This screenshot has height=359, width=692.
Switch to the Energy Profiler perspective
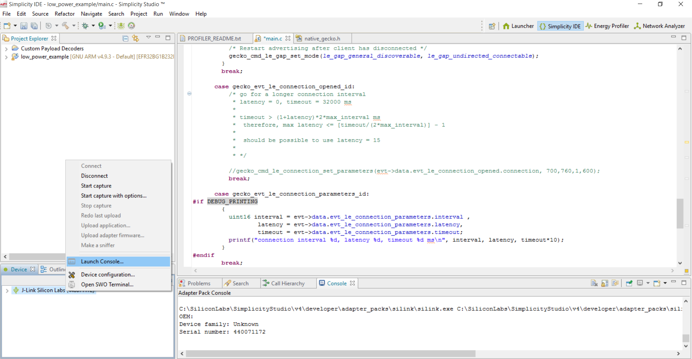click(x=607, y=26)
